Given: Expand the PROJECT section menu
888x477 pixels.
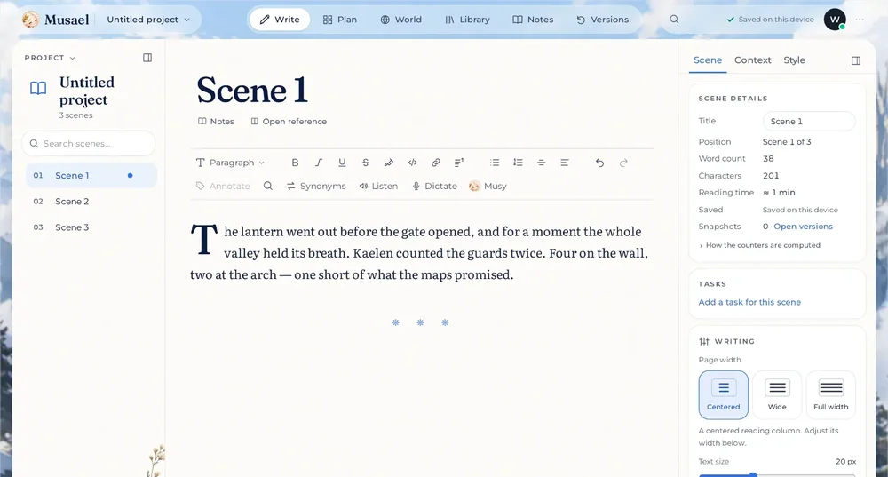Looking at the screenshot, I should click(50, 58).
